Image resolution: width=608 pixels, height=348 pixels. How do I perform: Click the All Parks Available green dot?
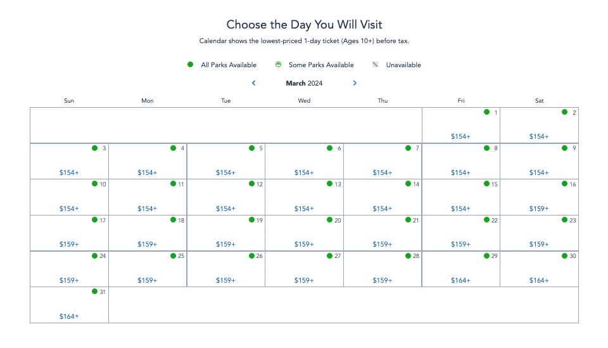[x=190, y=65]
